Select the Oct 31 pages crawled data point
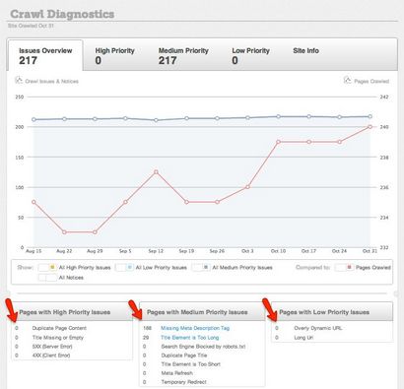 coord(370,127)
